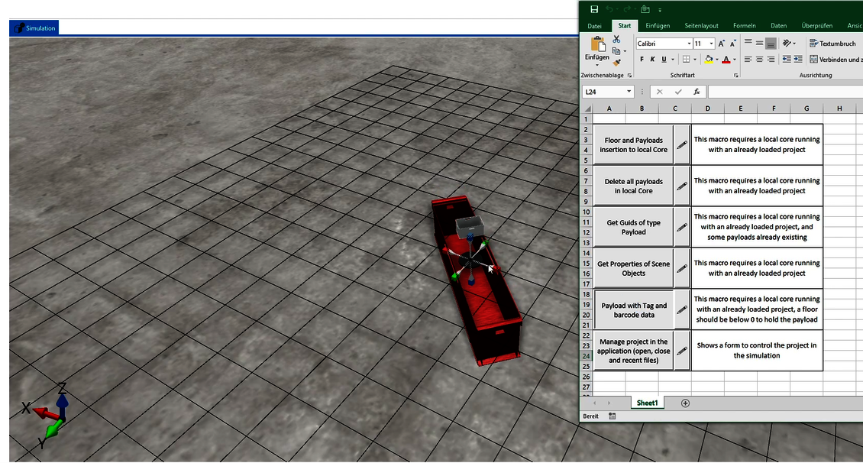Toggle underline (U) formatting
This screenshot has width=863, height=463.
pyautogui.click(x=664, y=60)
